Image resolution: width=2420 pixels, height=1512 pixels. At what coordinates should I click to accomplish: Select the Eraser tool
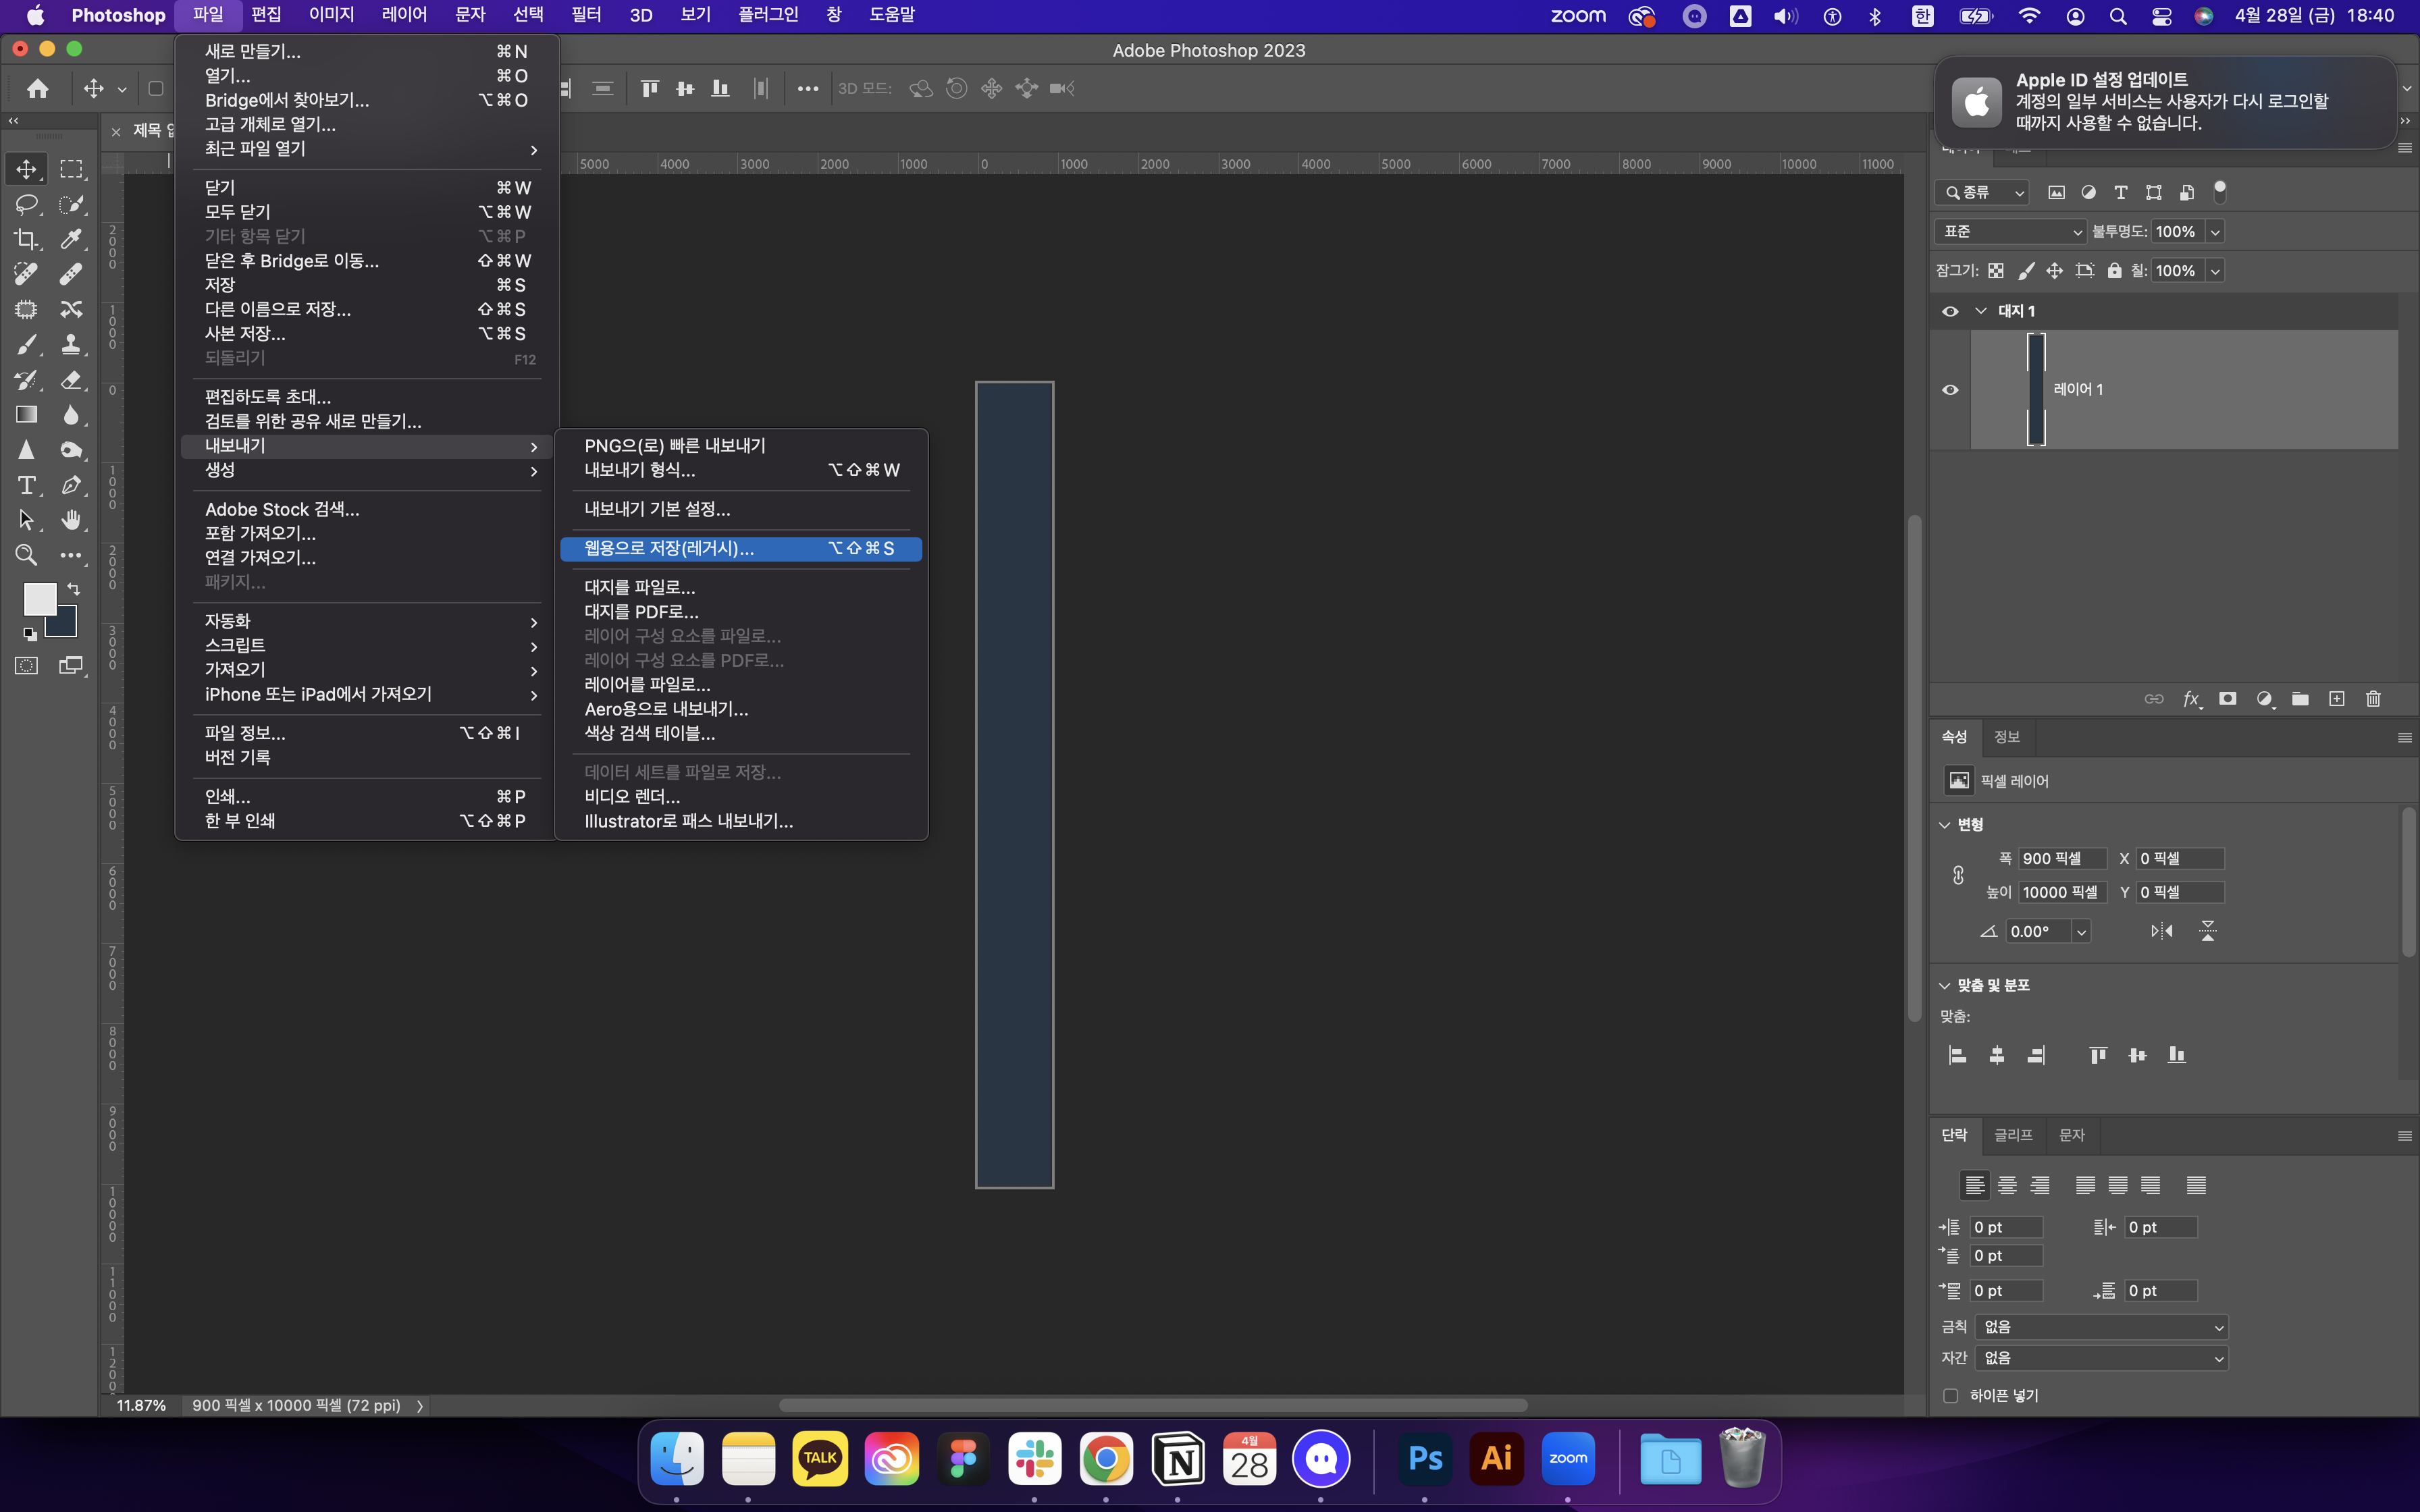[x=71, y=380]
